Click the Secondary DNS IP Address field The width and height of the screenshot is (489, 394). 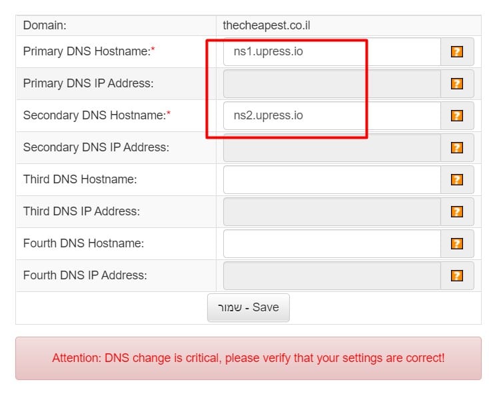click(x=332, y=147)
